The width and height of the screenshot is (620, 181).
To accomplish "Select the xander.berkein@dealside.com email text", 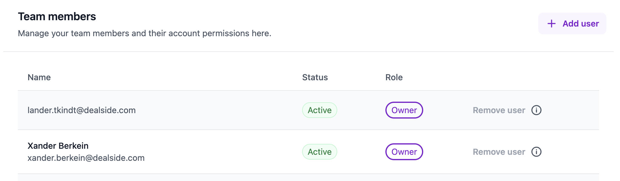I will 86,158.
